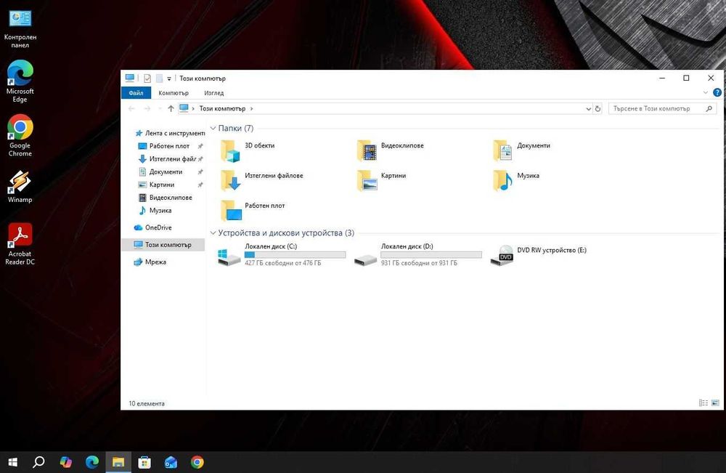
Task: Switch to large icons view in status bar
Action: [x=715, y=403]
